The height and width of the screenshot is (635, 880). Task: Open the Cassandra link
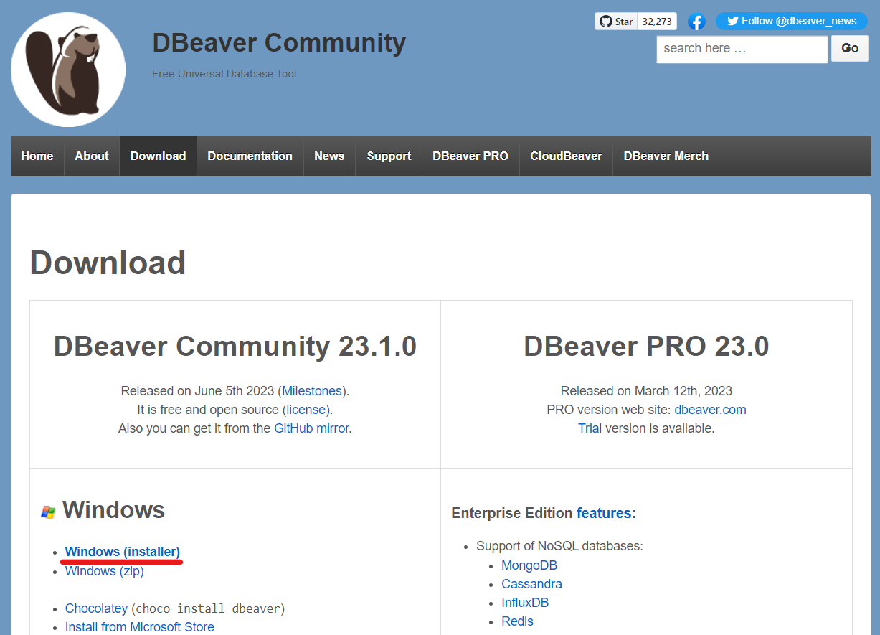531,584
